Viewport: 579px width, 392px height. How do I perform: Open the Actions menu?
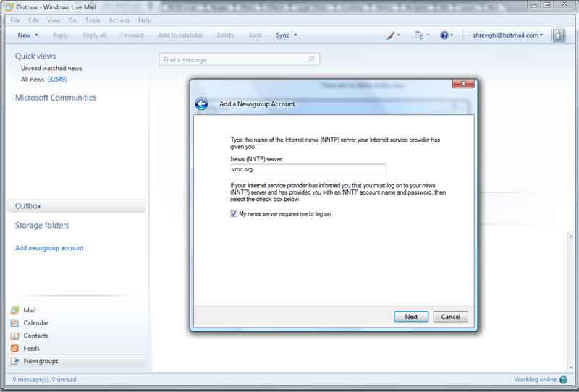tap(119, 20)
